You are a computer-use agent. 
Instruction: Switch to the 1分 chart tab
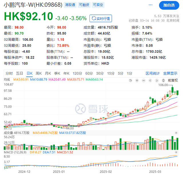130,74
